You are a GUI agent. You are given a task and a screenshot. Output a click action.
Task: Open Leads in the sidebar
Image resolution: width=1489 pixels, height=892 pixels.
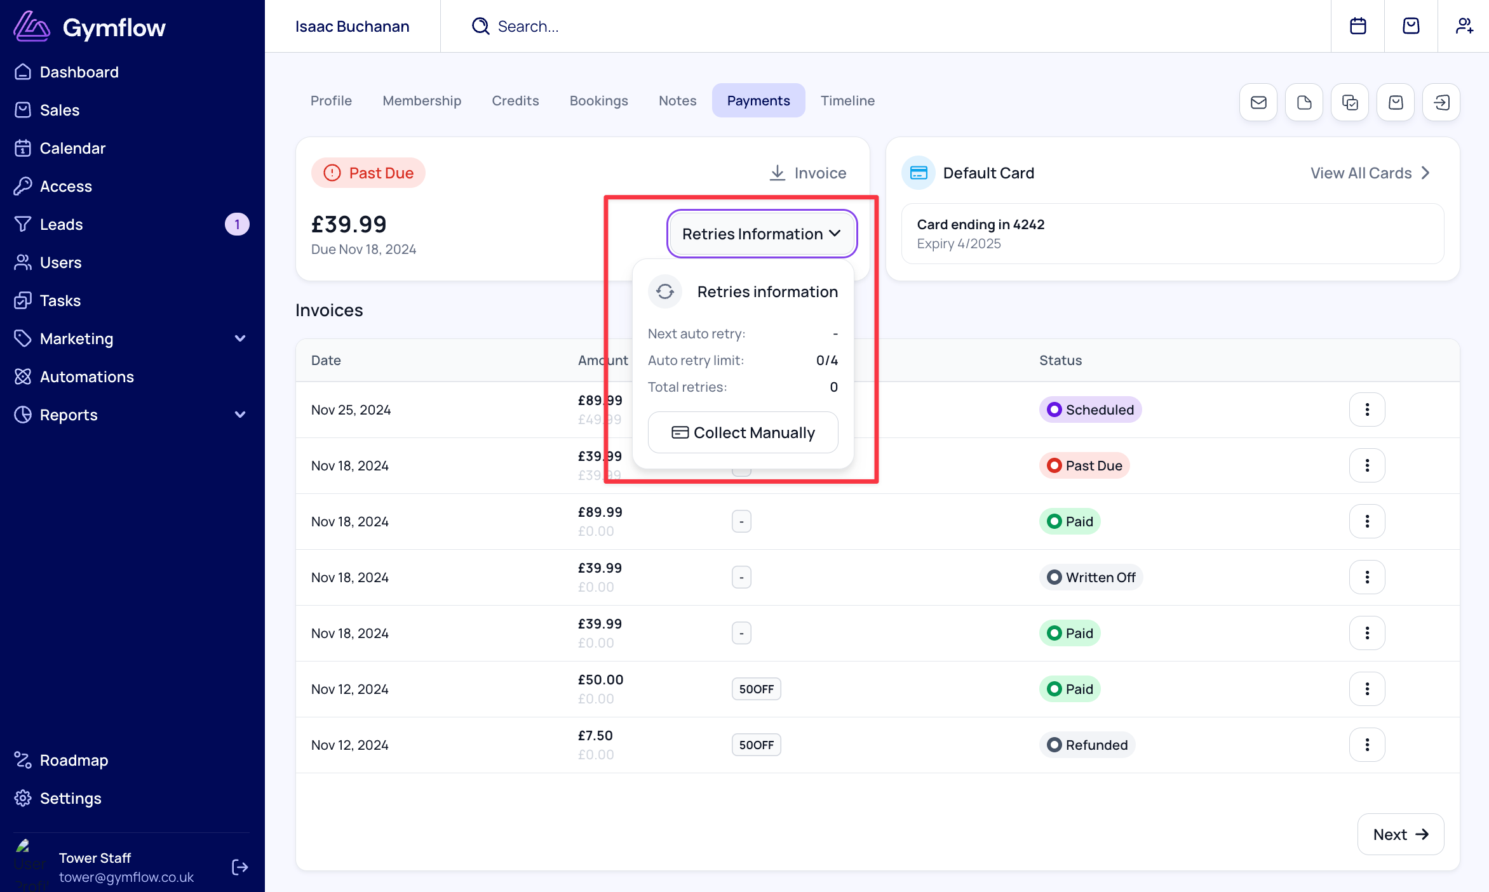pyautogui.click(x=62, y=224)
